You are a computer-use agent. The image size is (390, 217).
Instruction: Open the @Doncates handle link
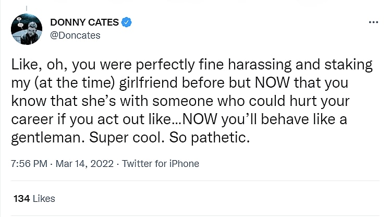click(x=75, y=35)
